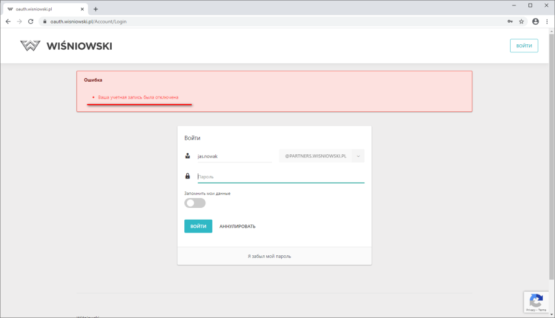Open a new browser tab
The height and width of the screenshot is (318, 555).
[96, 9]
